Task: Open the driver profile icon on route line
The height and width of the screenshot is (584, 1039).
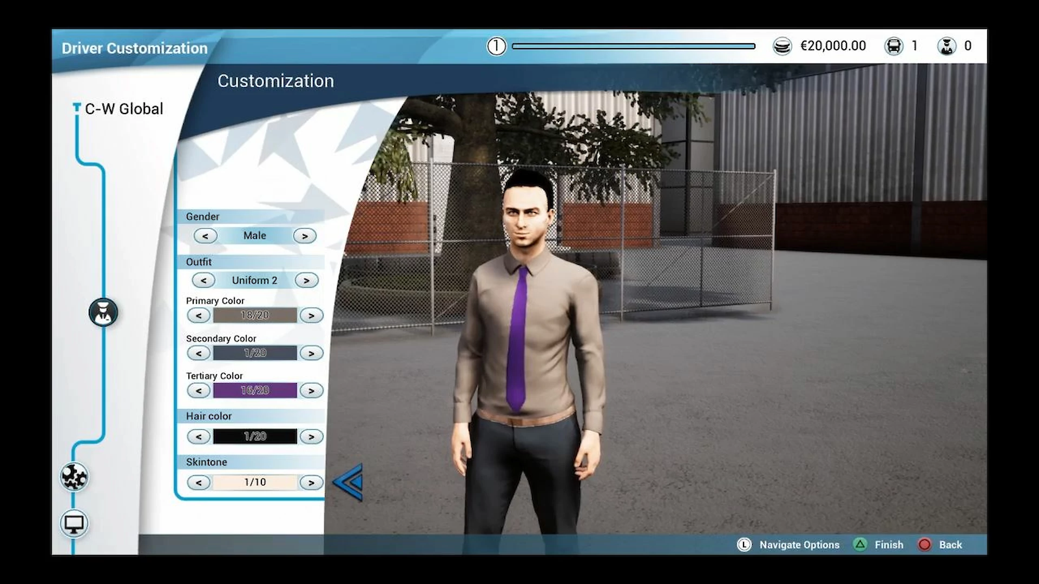Action: (x=103, y=313)
